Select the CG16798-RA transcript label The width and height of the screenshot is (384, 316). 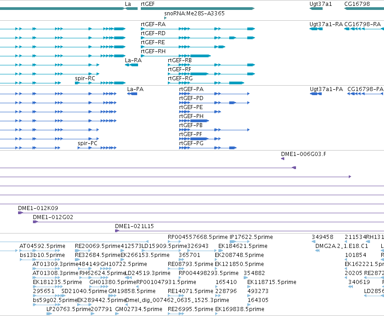(x=362, y=24)
